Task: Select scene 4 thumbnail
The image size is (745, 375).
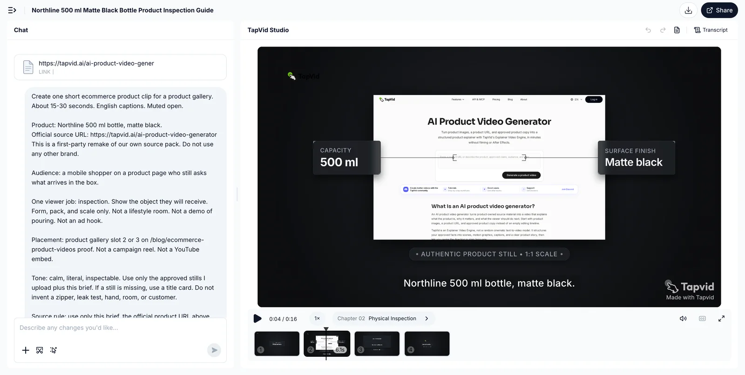Action: tap(427, 344)
